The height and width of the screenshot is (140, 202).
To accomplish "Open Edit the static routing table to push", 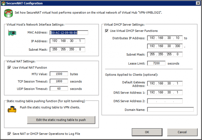I will click(61, 120).
